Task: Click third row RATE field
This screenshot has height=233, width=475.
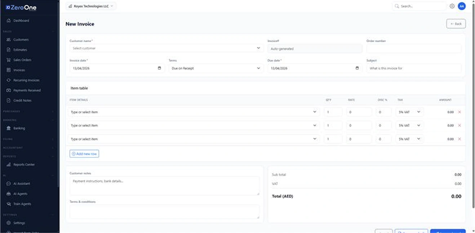Action: coord(359,139)
